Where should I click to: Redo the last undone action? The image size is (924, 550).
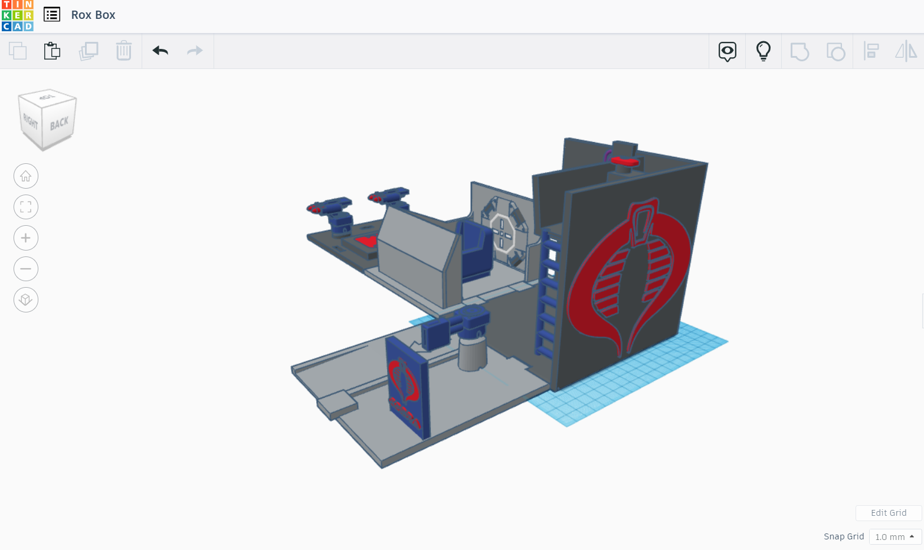pos(195,51)
